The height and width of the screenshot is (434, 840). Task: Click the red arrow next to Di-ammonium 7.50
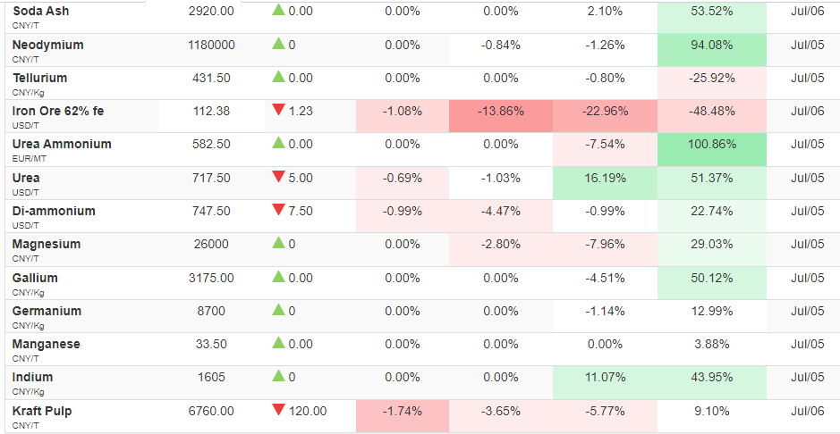point(278,210)
